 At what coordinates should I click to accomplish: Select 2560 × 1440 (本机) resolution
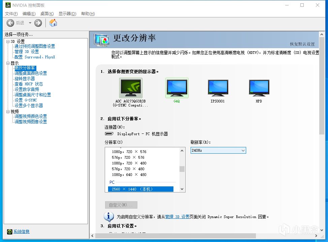click(x=141, y=189)
